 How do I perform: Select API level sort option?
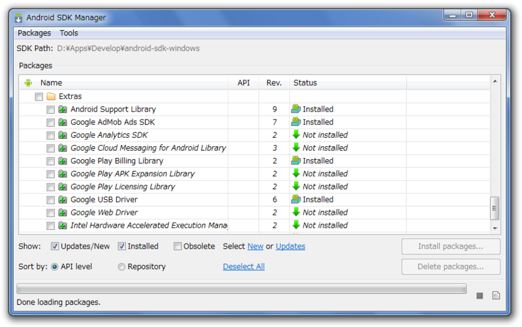tap(55, 267)
